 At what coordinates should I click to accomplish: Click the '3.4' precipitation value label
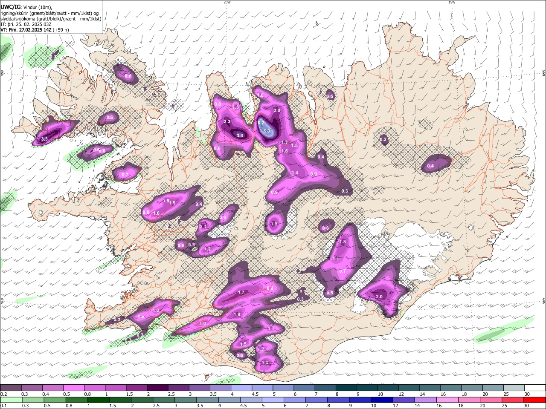point(240,135)
